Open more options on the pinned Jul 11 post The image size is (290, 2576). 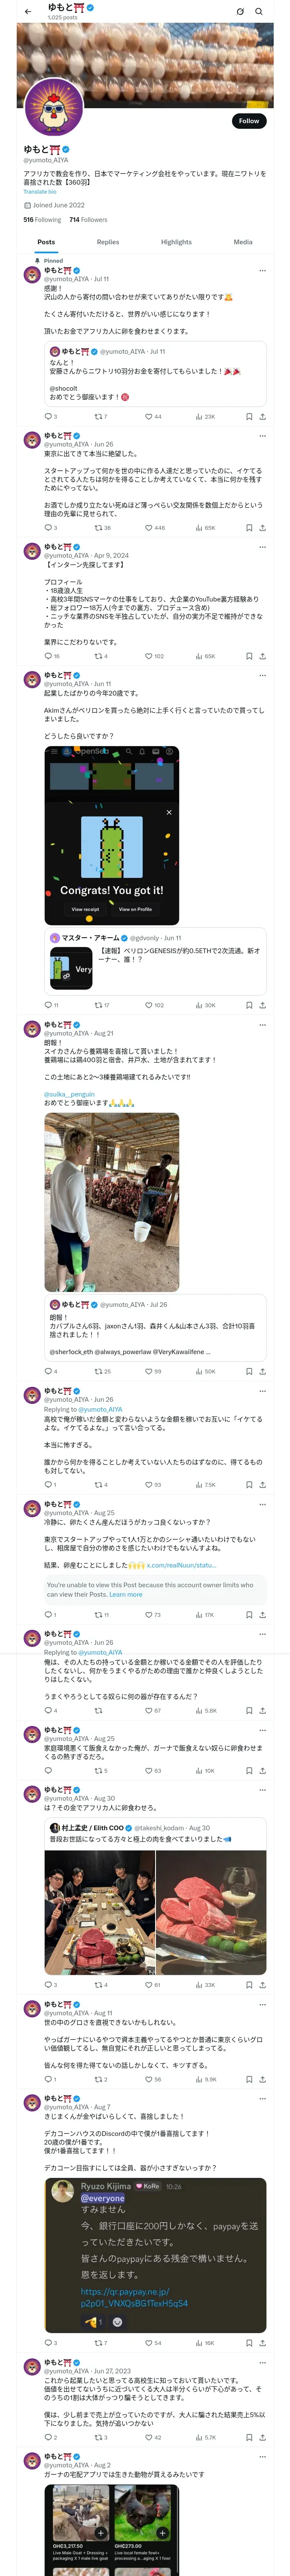263,270
